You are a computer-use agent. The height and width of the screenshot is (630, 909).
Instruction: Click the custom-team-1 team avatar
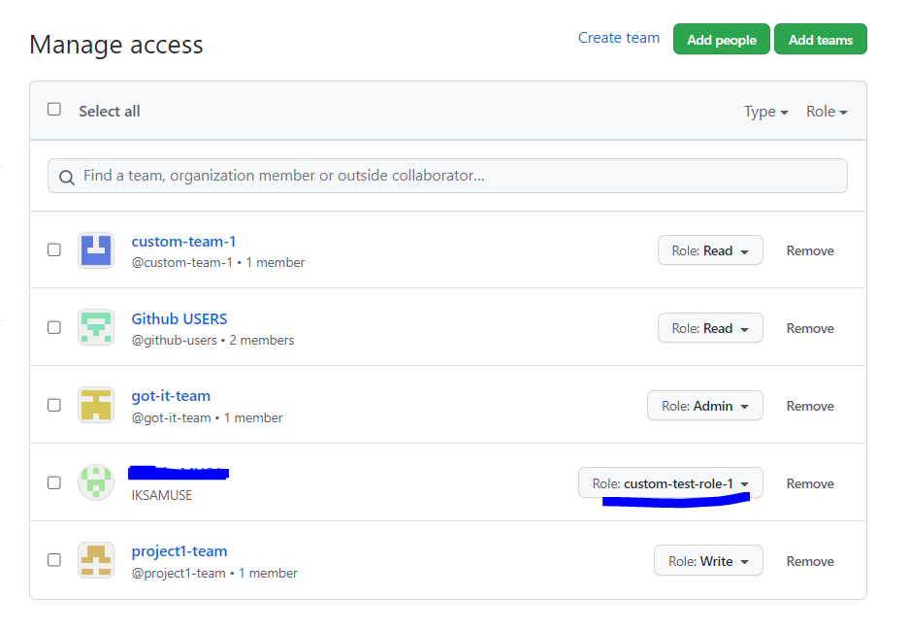pos(95,249)
